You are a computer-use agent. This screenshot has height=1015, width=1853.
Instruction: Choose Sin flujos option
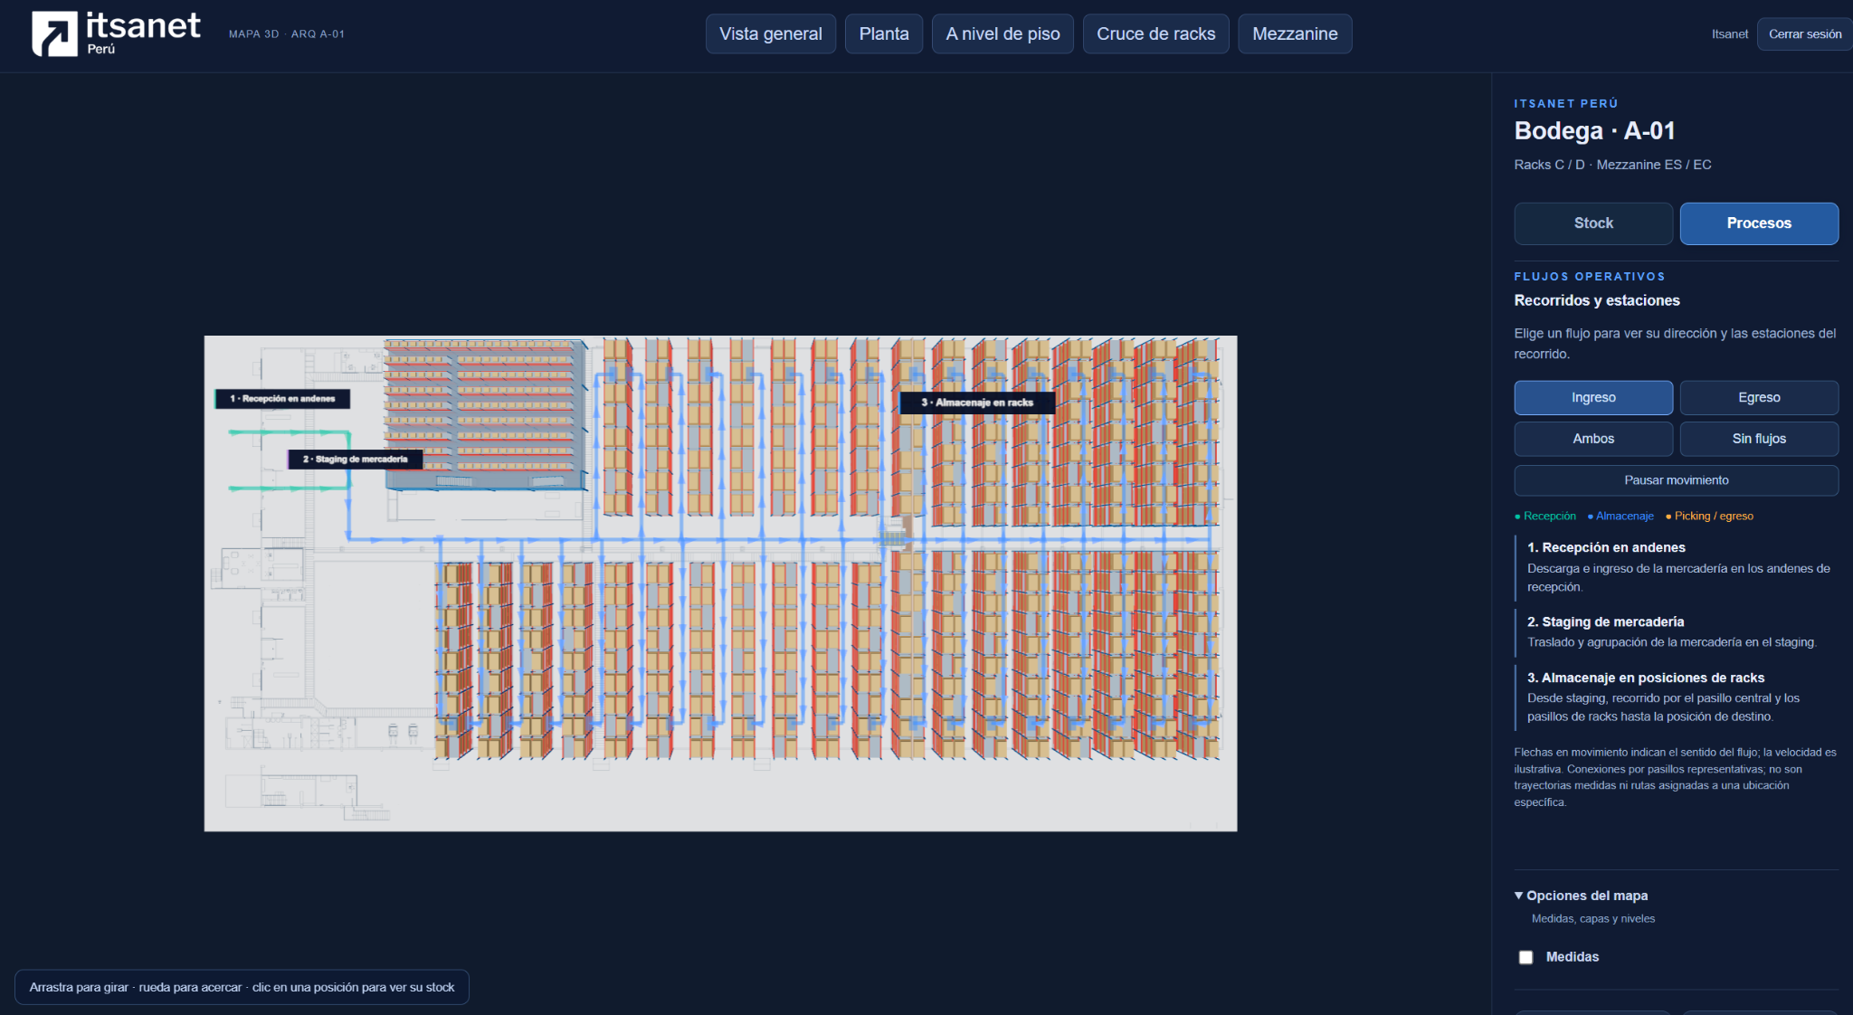[1759, 439]
